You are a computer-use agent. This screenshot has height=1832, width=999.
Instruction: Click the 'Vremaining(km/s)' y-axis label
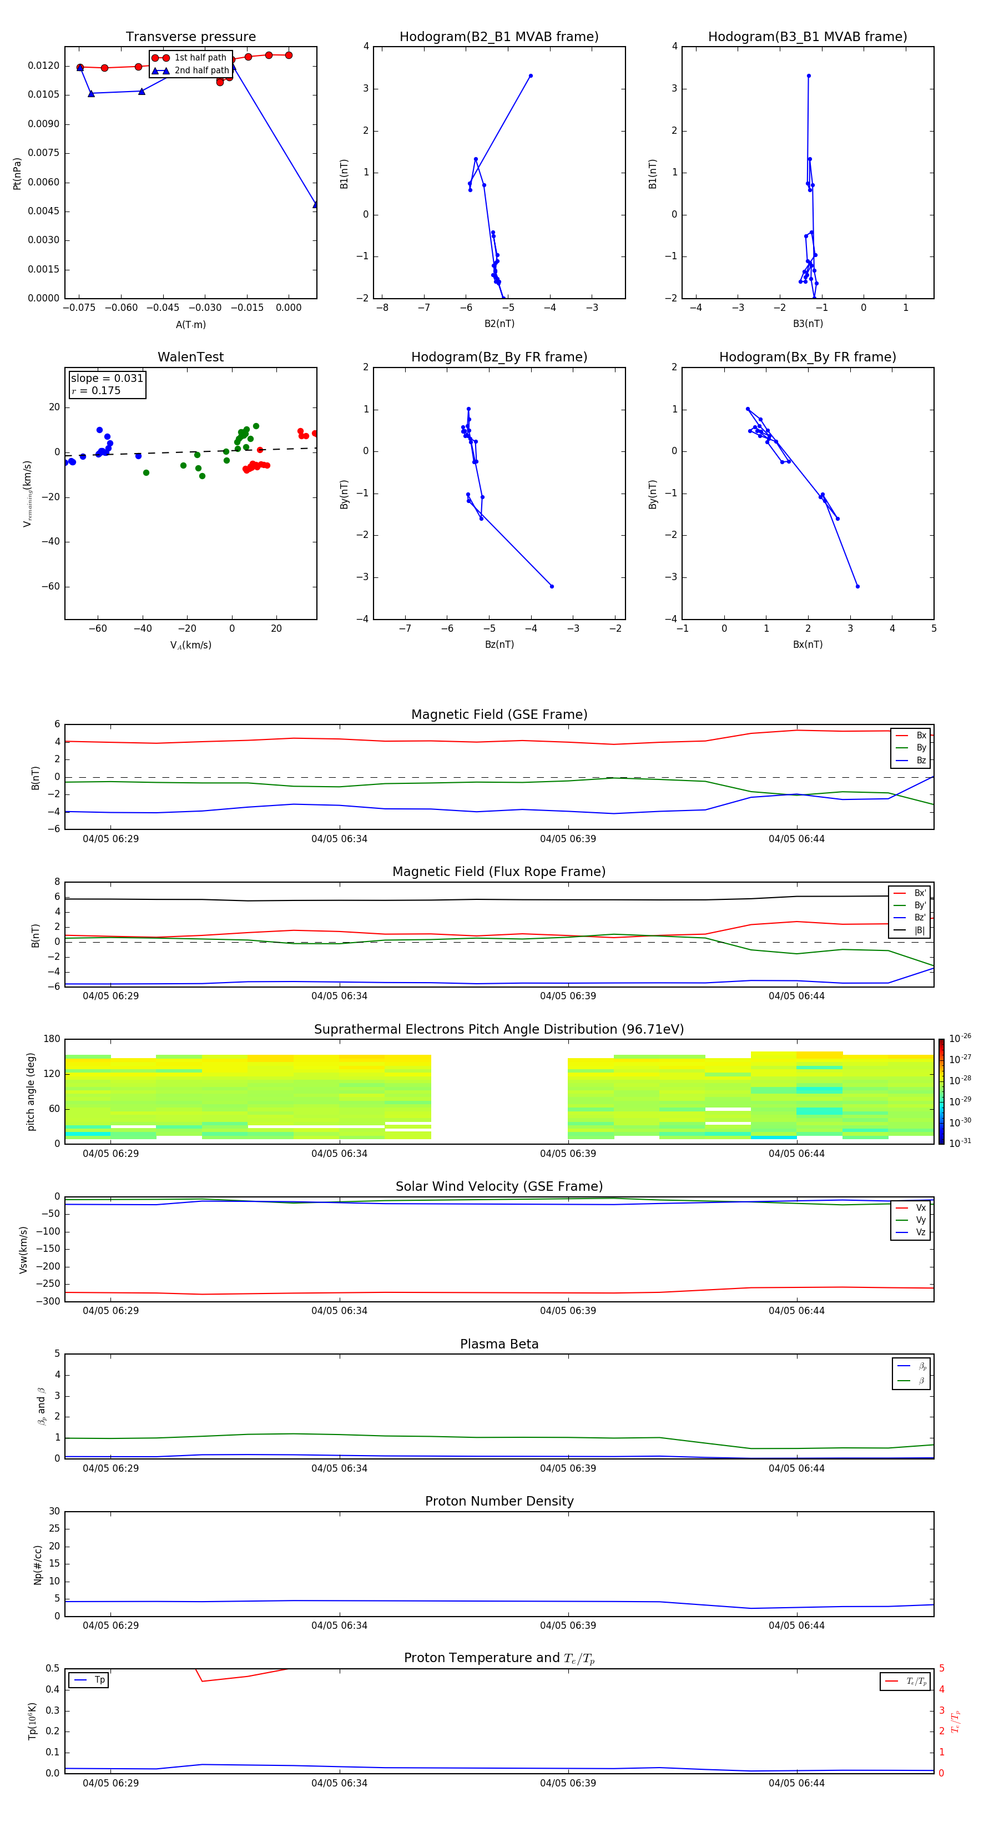pos(27,494)
